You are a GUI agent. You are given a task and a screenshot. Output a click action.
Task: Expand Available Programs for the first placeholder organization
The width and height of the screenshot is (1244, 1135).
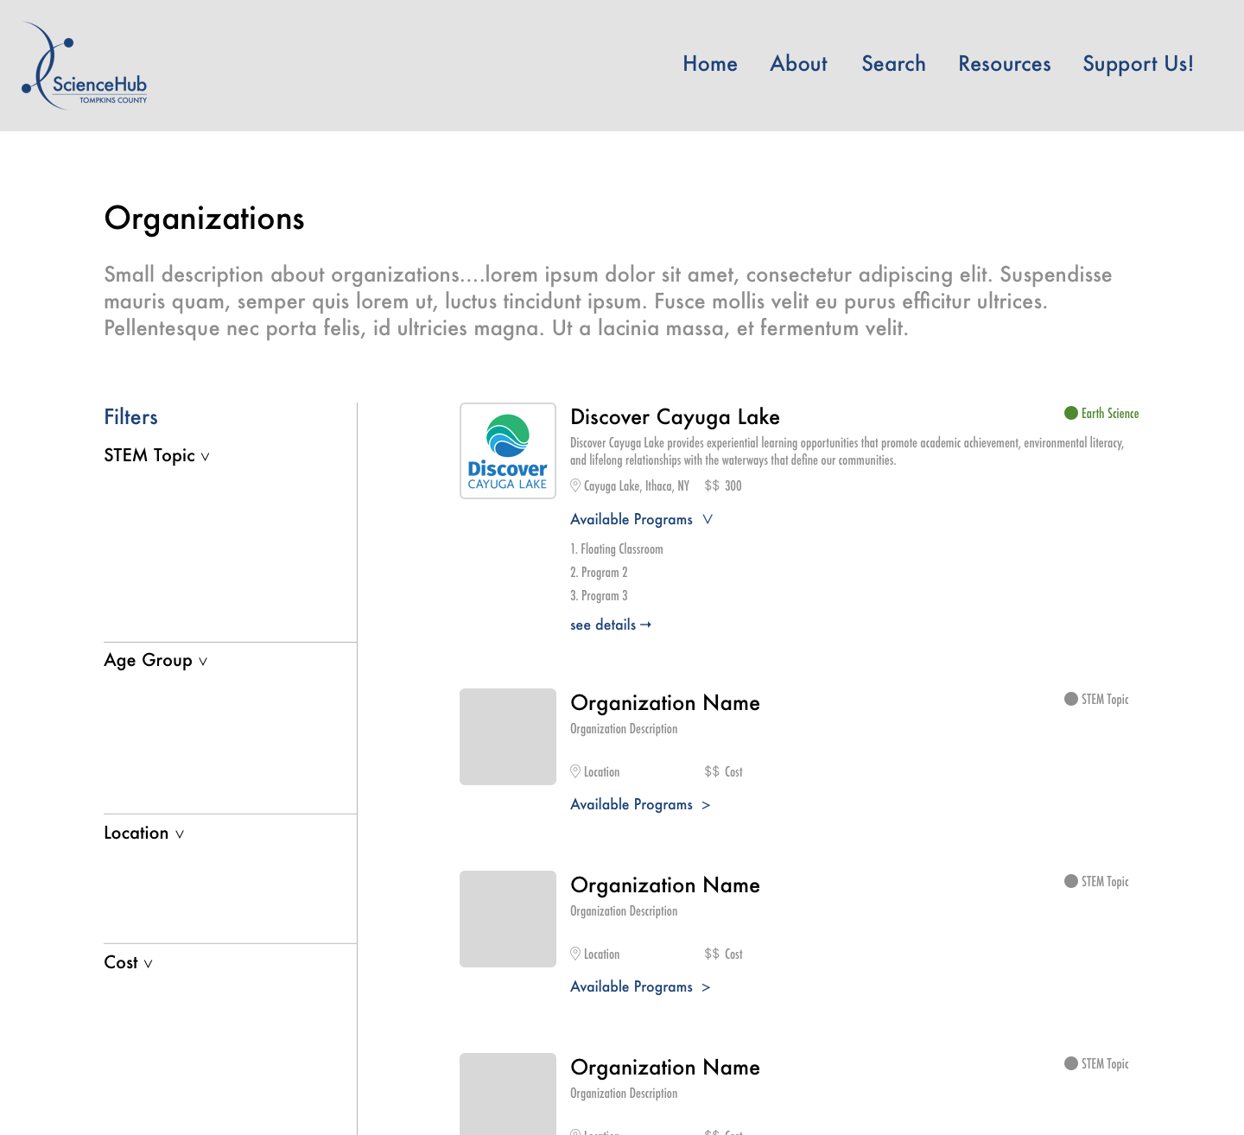coord(640,804)
